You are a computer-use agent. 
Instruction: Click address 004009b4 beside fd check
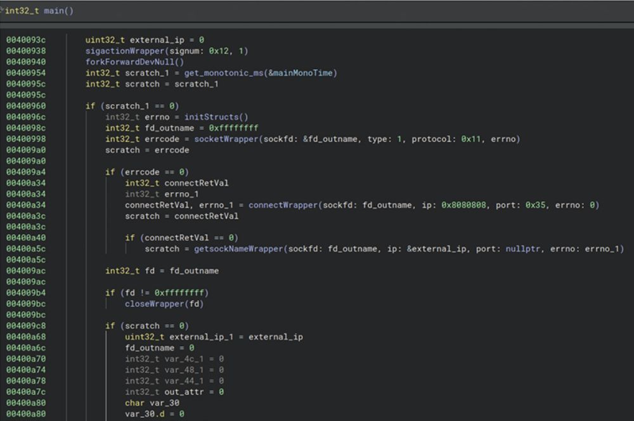[x=25, y=293]
